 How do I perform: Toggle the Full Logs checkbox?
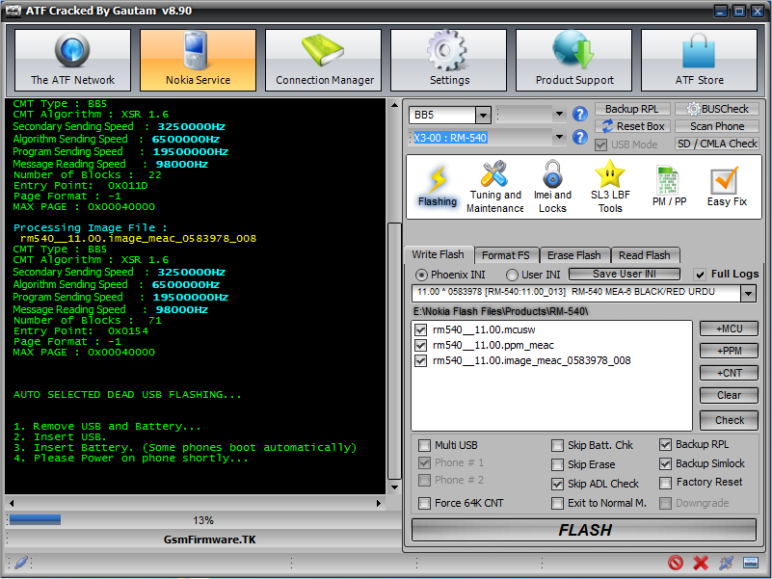699,275
